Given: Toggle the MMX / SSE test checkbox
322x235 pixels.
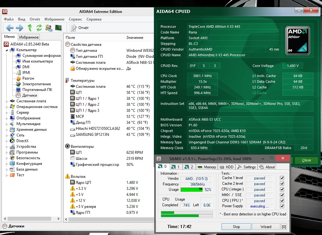Looking at the screenshot, I should click(x=282, y=195).
